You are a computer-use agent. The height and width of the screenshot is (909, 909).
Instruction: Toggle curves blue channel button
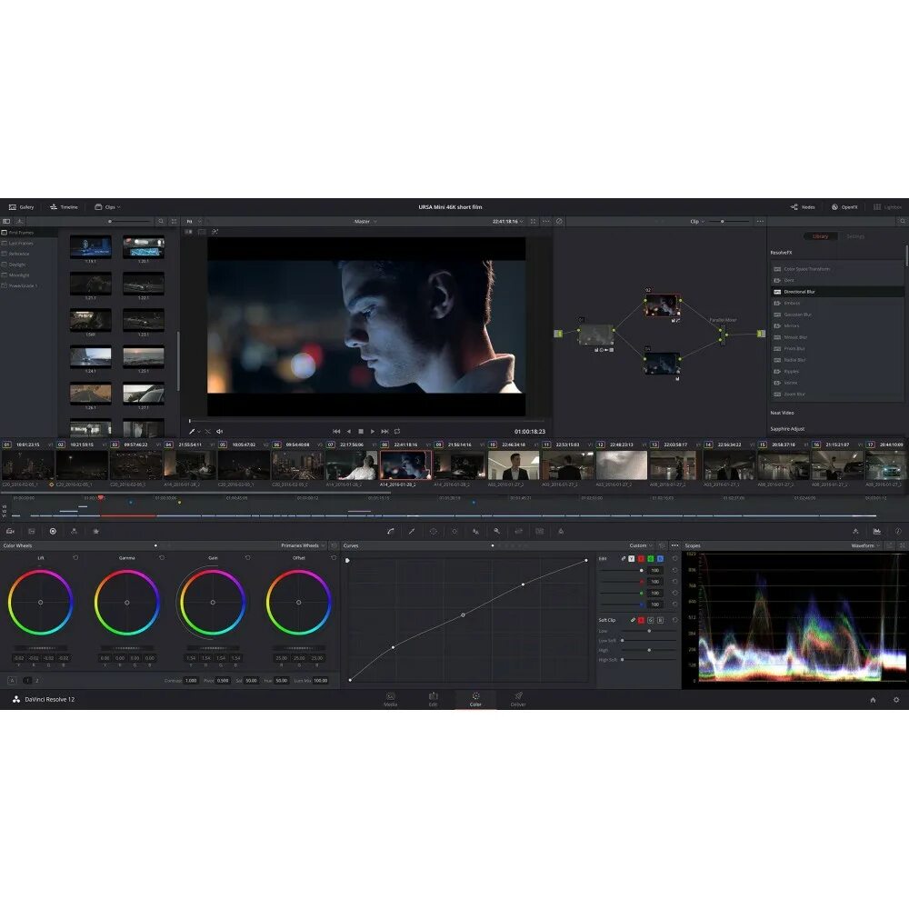coord(660,558)
